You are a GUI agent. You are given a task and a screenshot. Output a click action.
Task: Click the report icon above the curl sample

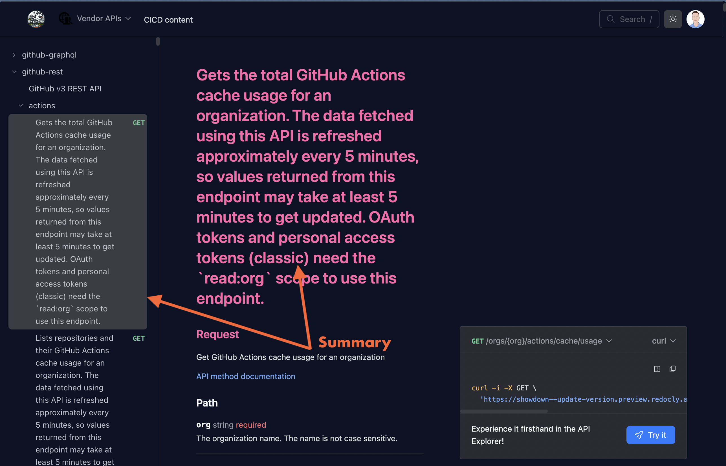coord(657,369)
